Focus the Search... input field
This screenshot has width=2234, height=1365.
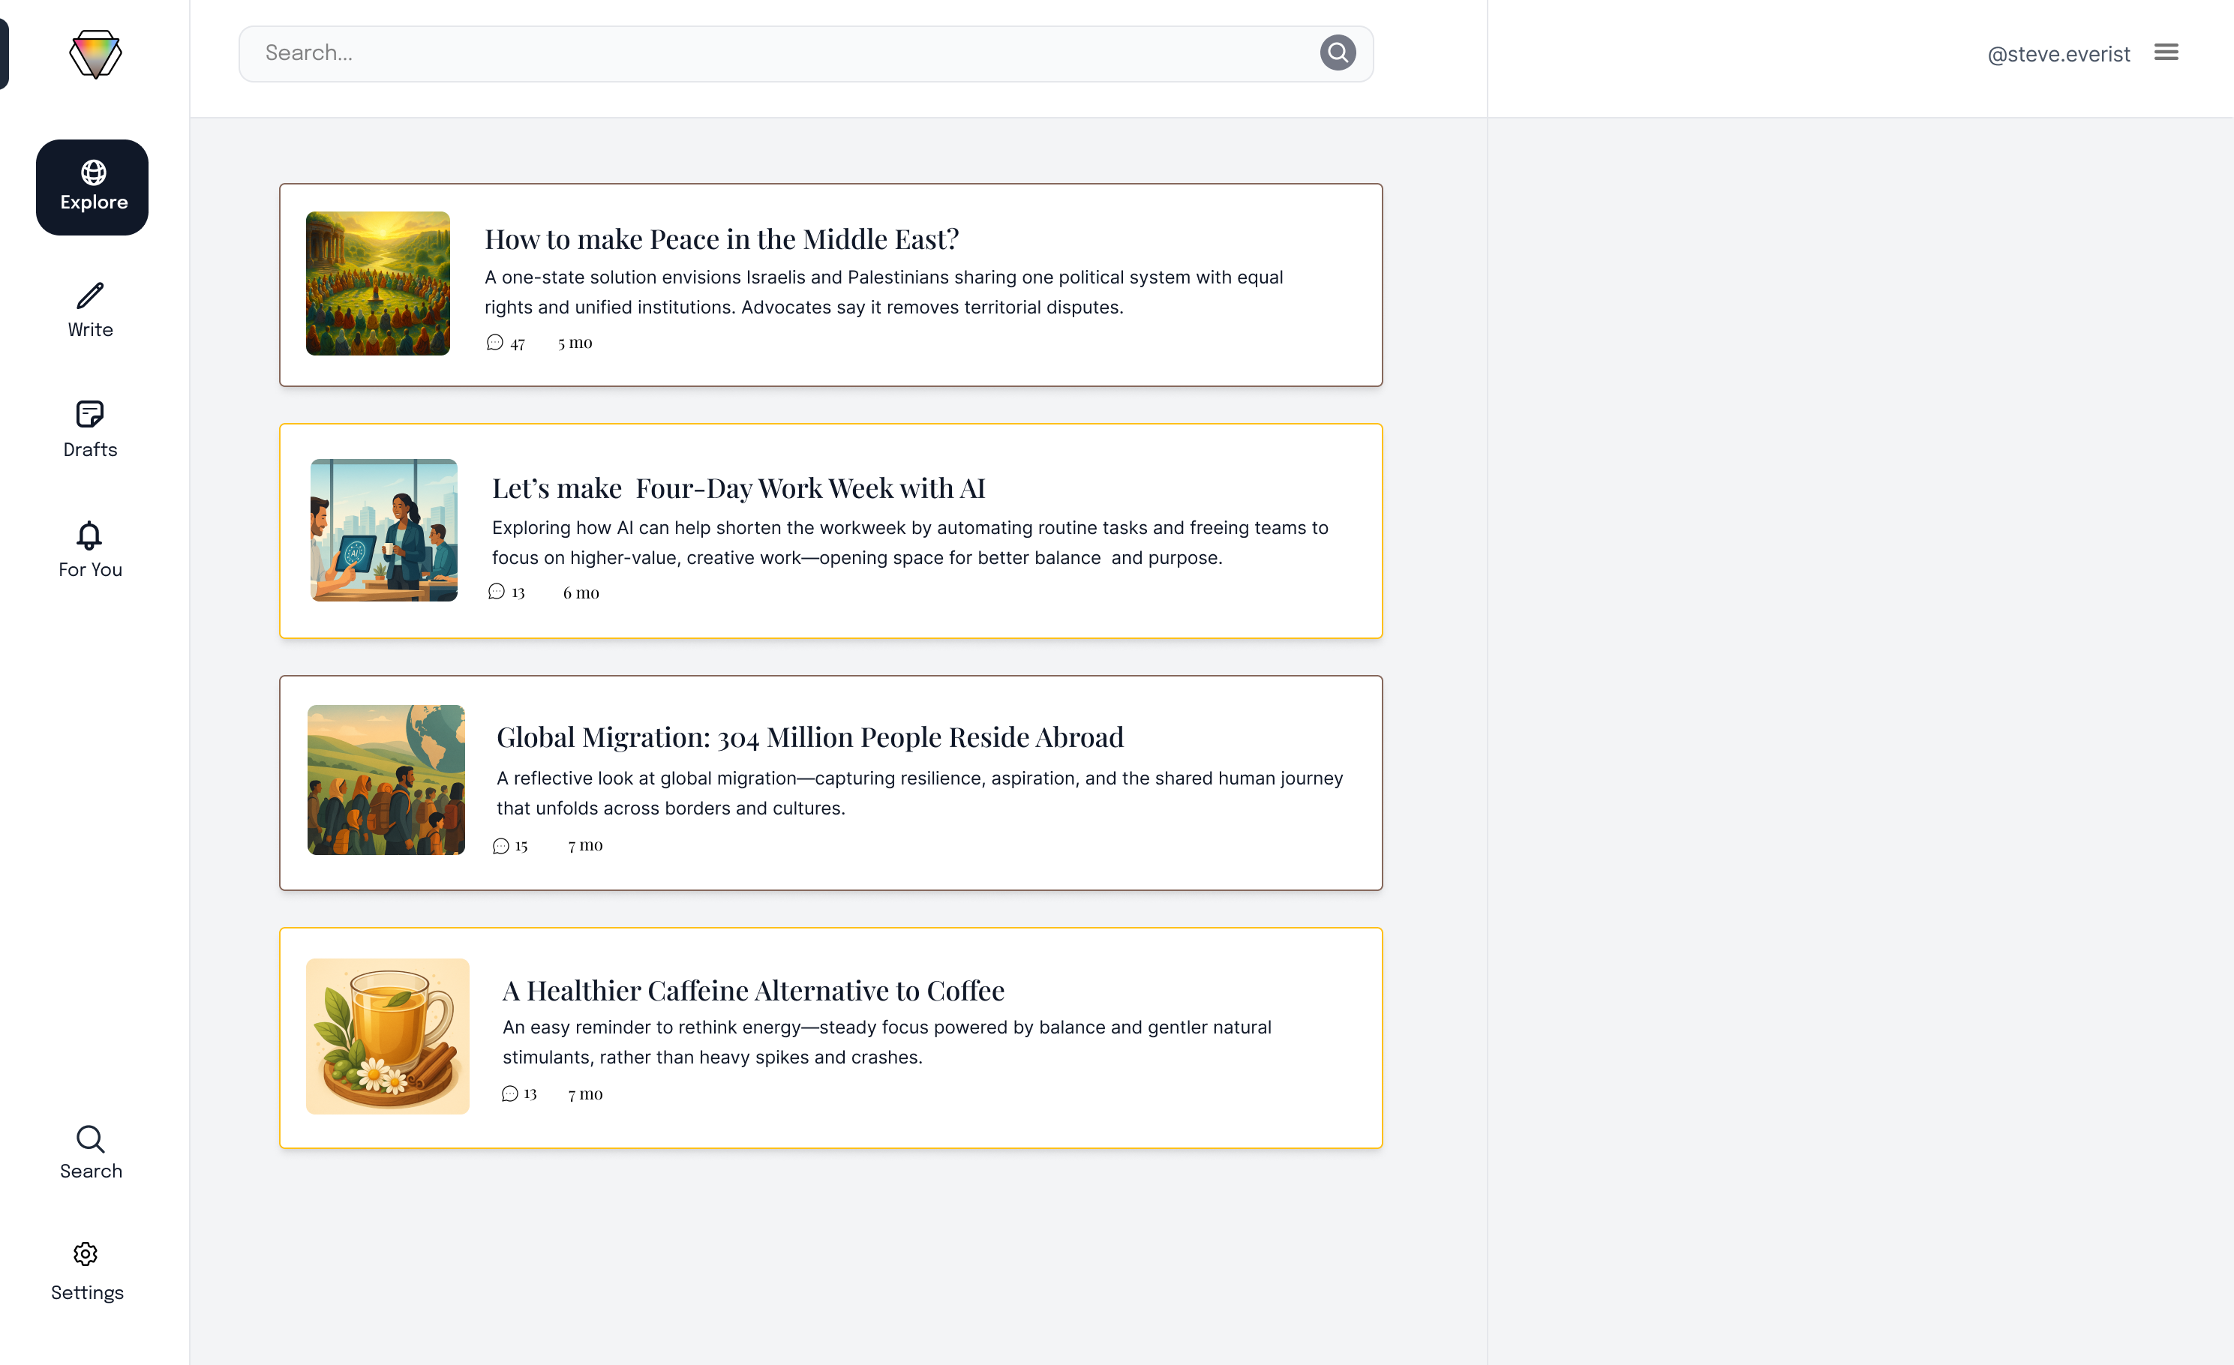click(779, 53)
